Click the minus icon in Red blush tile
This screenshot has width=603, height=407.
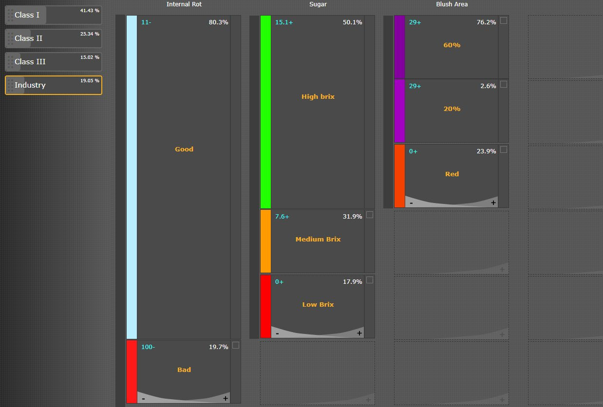point(411,203)
